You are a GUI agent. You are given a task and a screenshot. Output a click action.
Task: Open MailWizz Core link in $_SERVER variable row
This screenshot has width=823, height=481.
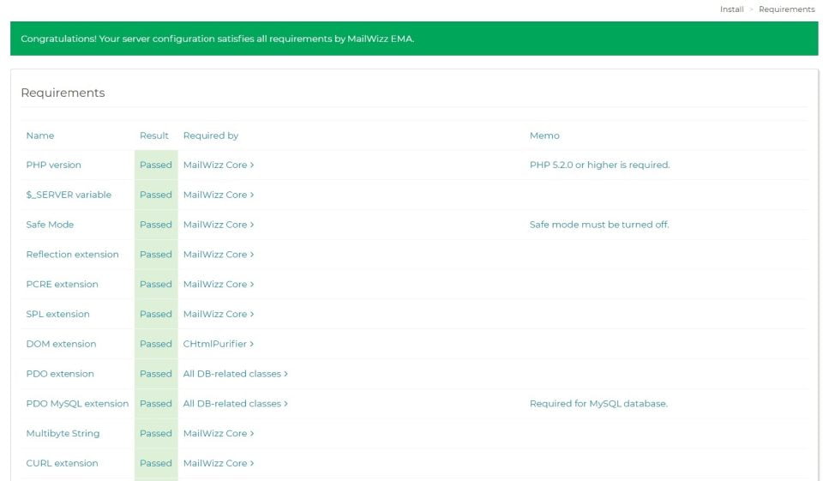[x=219, y=195]
